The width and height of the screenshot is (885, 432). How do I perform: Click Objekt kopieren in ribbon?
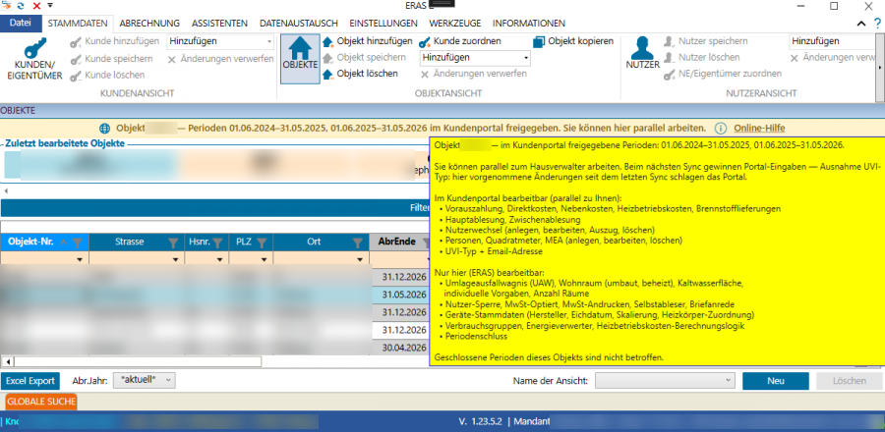coord(573,41)
